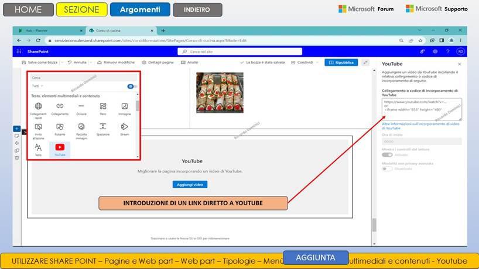Expand the Tutti filter dropdown

coord(37,86)
